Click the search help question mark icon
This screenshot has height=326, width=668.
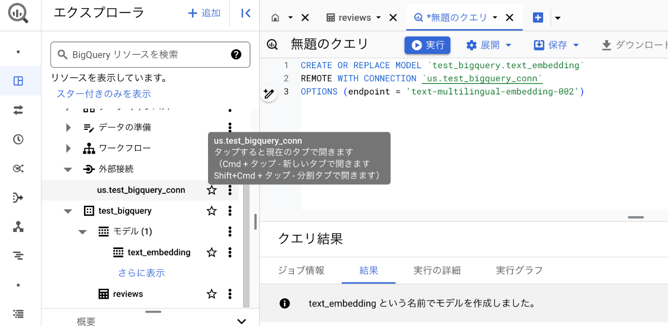[x=236, y=54]
